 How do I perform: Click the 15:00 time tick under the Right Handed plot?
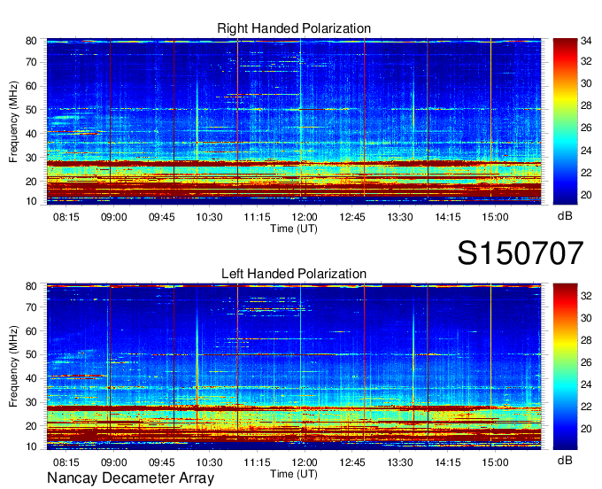[x=495, y=217]
